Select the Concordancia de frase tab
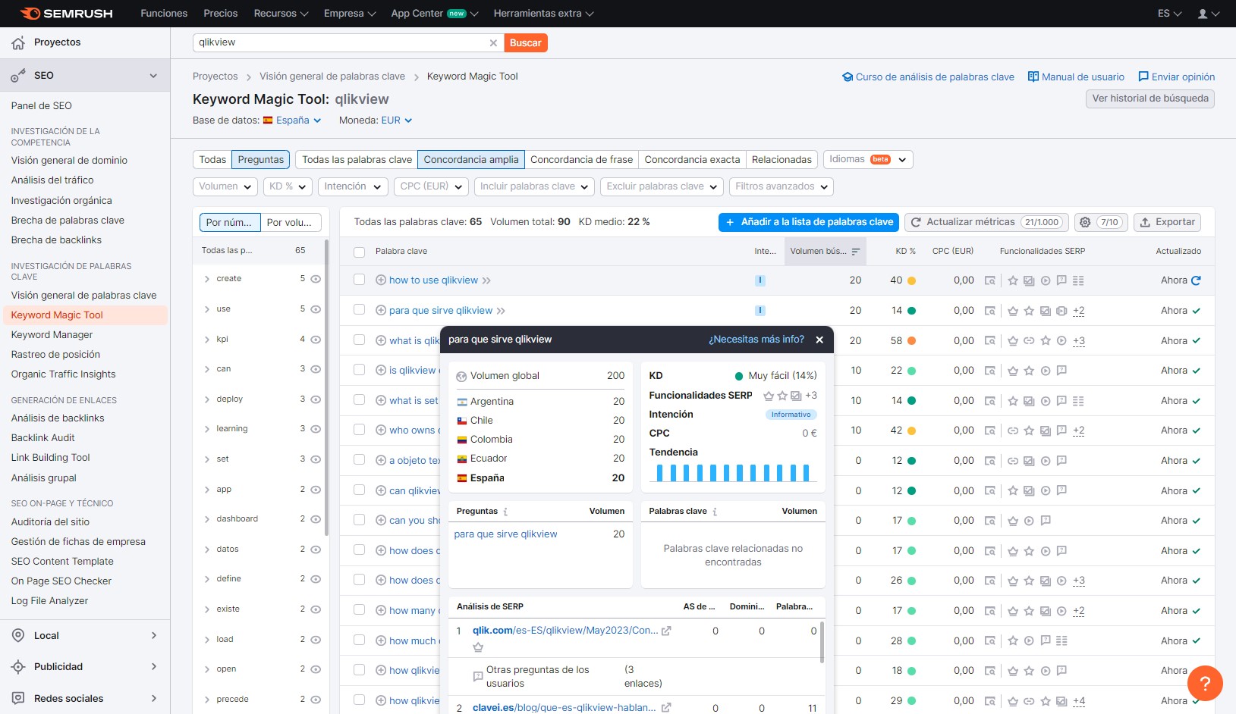The height and width of the screenshot is (714, 1236). coord(581,160)
